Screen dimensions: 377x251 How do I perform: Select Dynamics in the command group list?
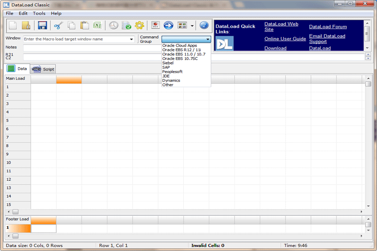171,81
